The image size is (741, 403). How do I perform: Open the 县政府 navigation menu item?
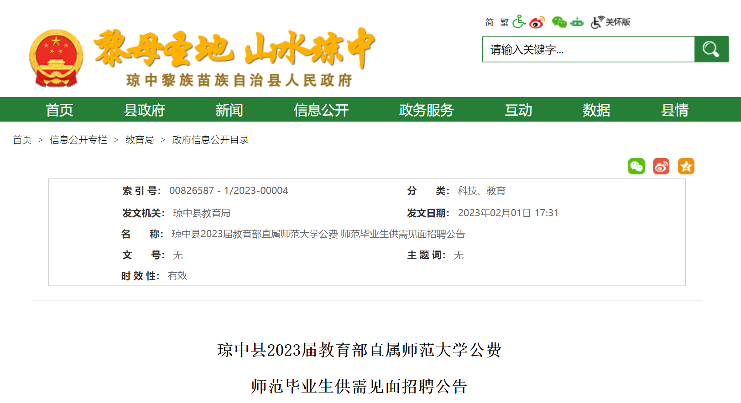[x=144, y=110]
